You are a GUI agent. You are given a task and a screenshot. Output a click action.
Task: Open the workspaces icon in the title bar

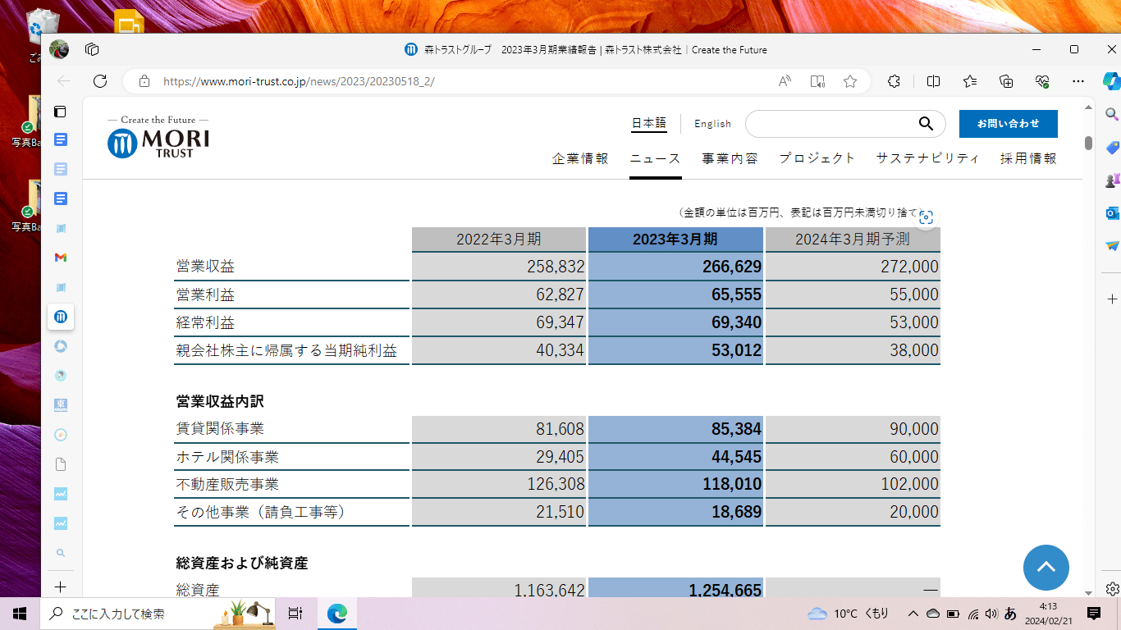click(x=92, y=50)
